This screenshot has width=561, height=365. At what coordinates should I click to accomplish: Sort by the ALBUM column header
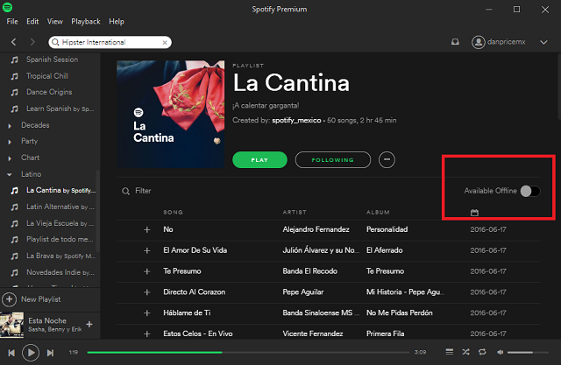click(378, 212)
